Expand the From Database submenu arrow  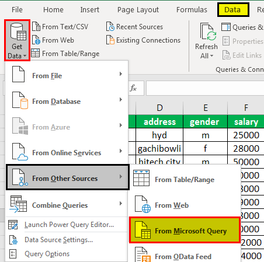click(121, 100)
